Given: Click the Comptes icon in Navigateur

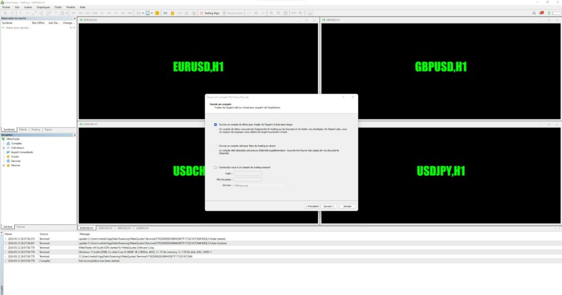Looking at the screenshot, I should tap(9, 143).
